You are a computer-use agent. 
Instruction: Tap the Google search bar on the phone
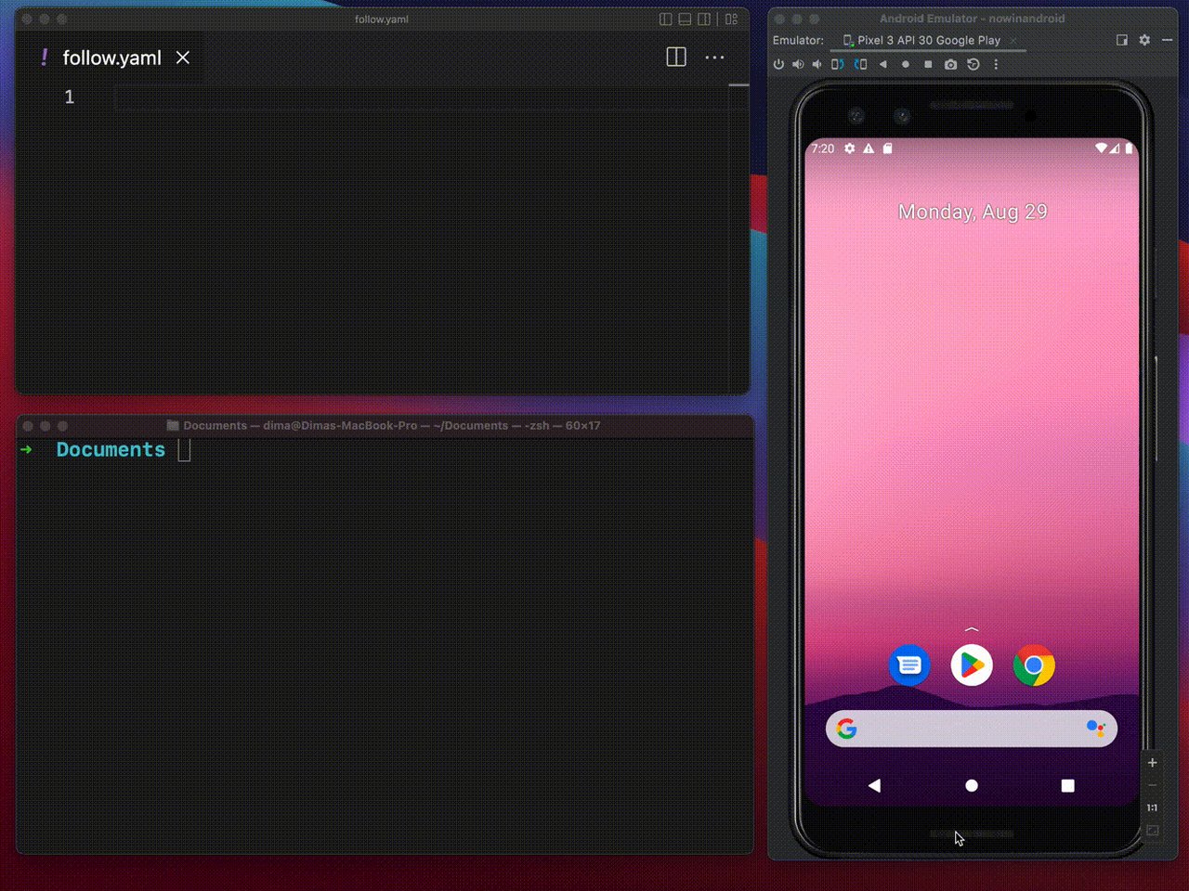(x=971, y=729)
